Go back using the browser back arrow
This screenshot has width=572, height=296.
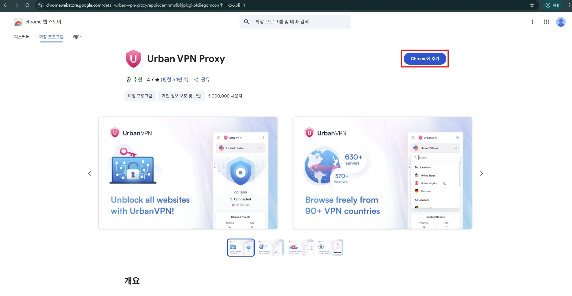(6, 5)
